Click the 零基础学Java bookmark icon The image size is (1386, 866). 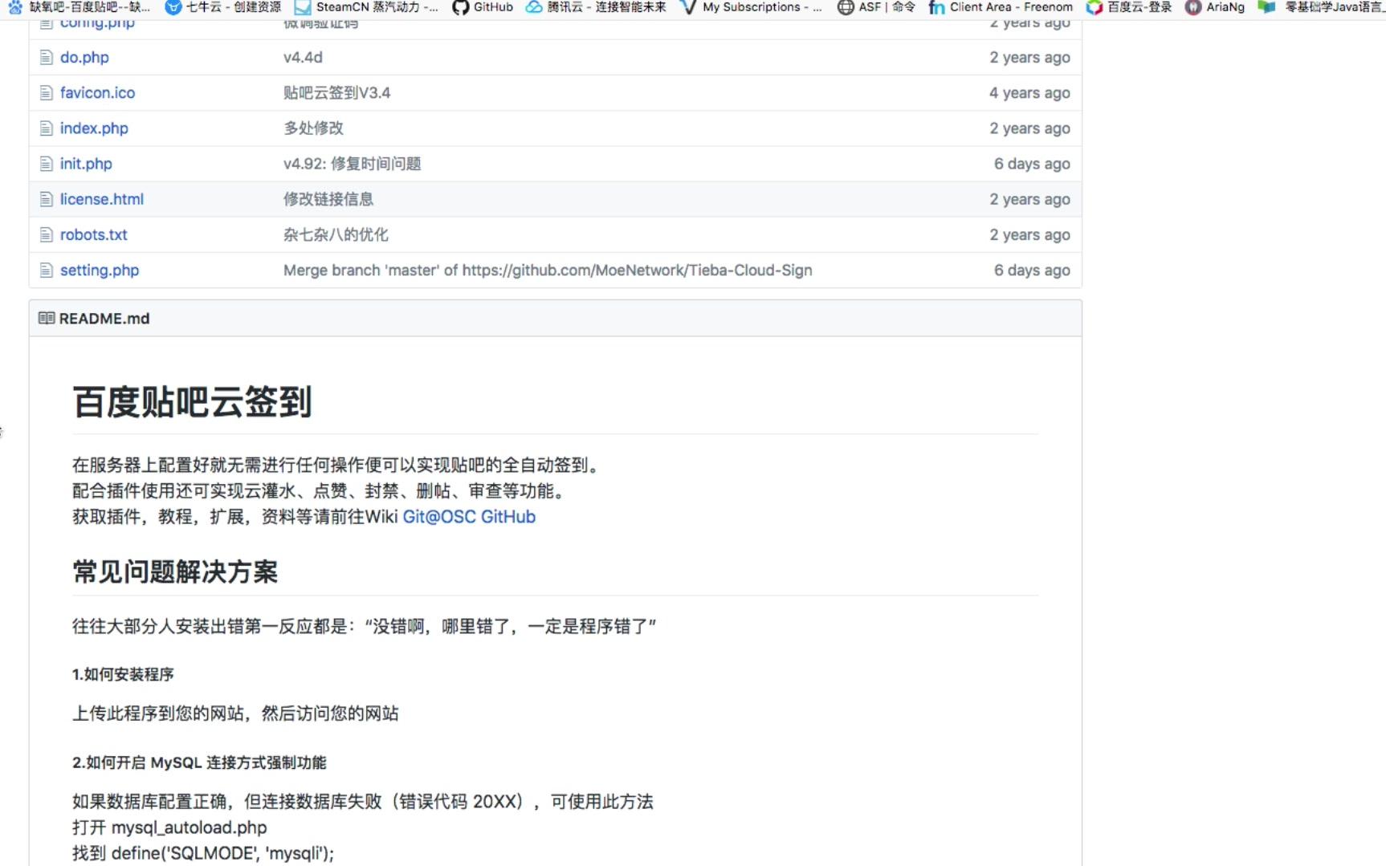coord(1267,7)
